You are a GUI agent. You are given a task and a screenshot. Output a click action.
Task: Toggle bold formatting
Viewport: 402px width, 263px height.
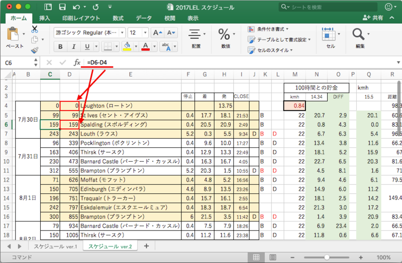pyautogui.click(x=60, y=47)
